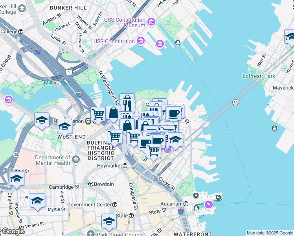Screen dimensions: 294x236
Task: Click the US Route 1 shield
Action: pyautogui.click(x=69, y=72)
